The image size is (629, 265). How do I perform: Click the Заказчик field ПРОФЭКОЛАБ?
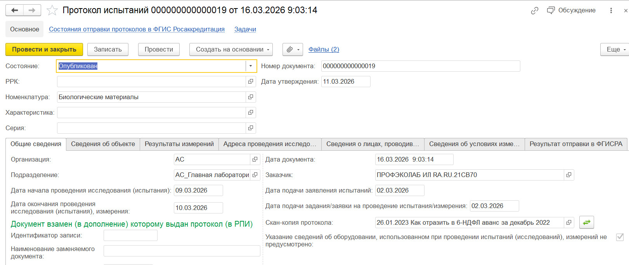470,175
